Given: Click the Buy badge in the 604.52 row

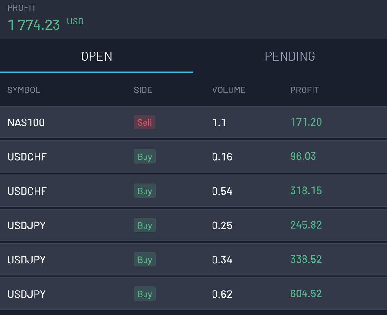Looking at the screenshot, I should coord(145,294).
